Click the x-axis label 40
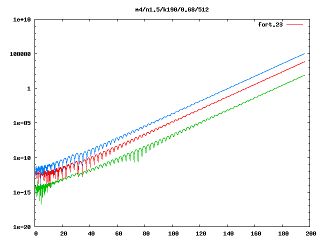This screenshot has width=320, height=240. point(91,233)
